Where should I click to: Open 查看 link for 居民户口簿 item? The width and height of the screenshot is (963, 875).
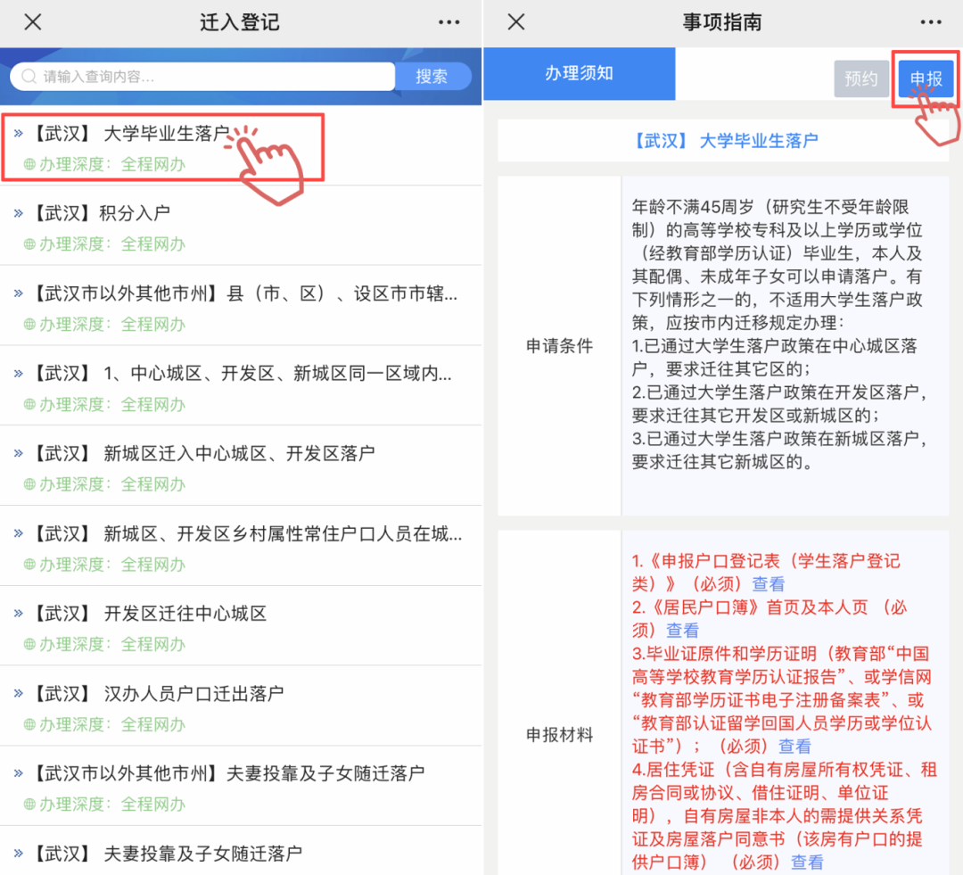point(683,631)
